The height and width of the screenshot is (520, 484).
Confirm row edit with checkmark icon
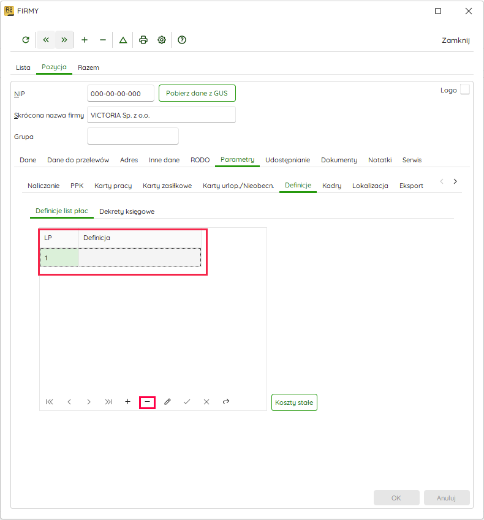pos(187,402)
